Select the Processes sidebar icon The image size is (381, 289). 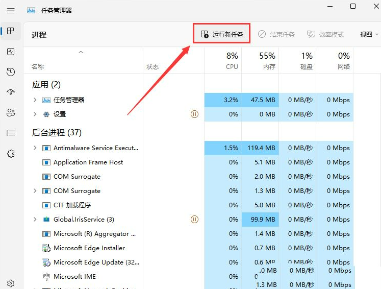(10, 31)
